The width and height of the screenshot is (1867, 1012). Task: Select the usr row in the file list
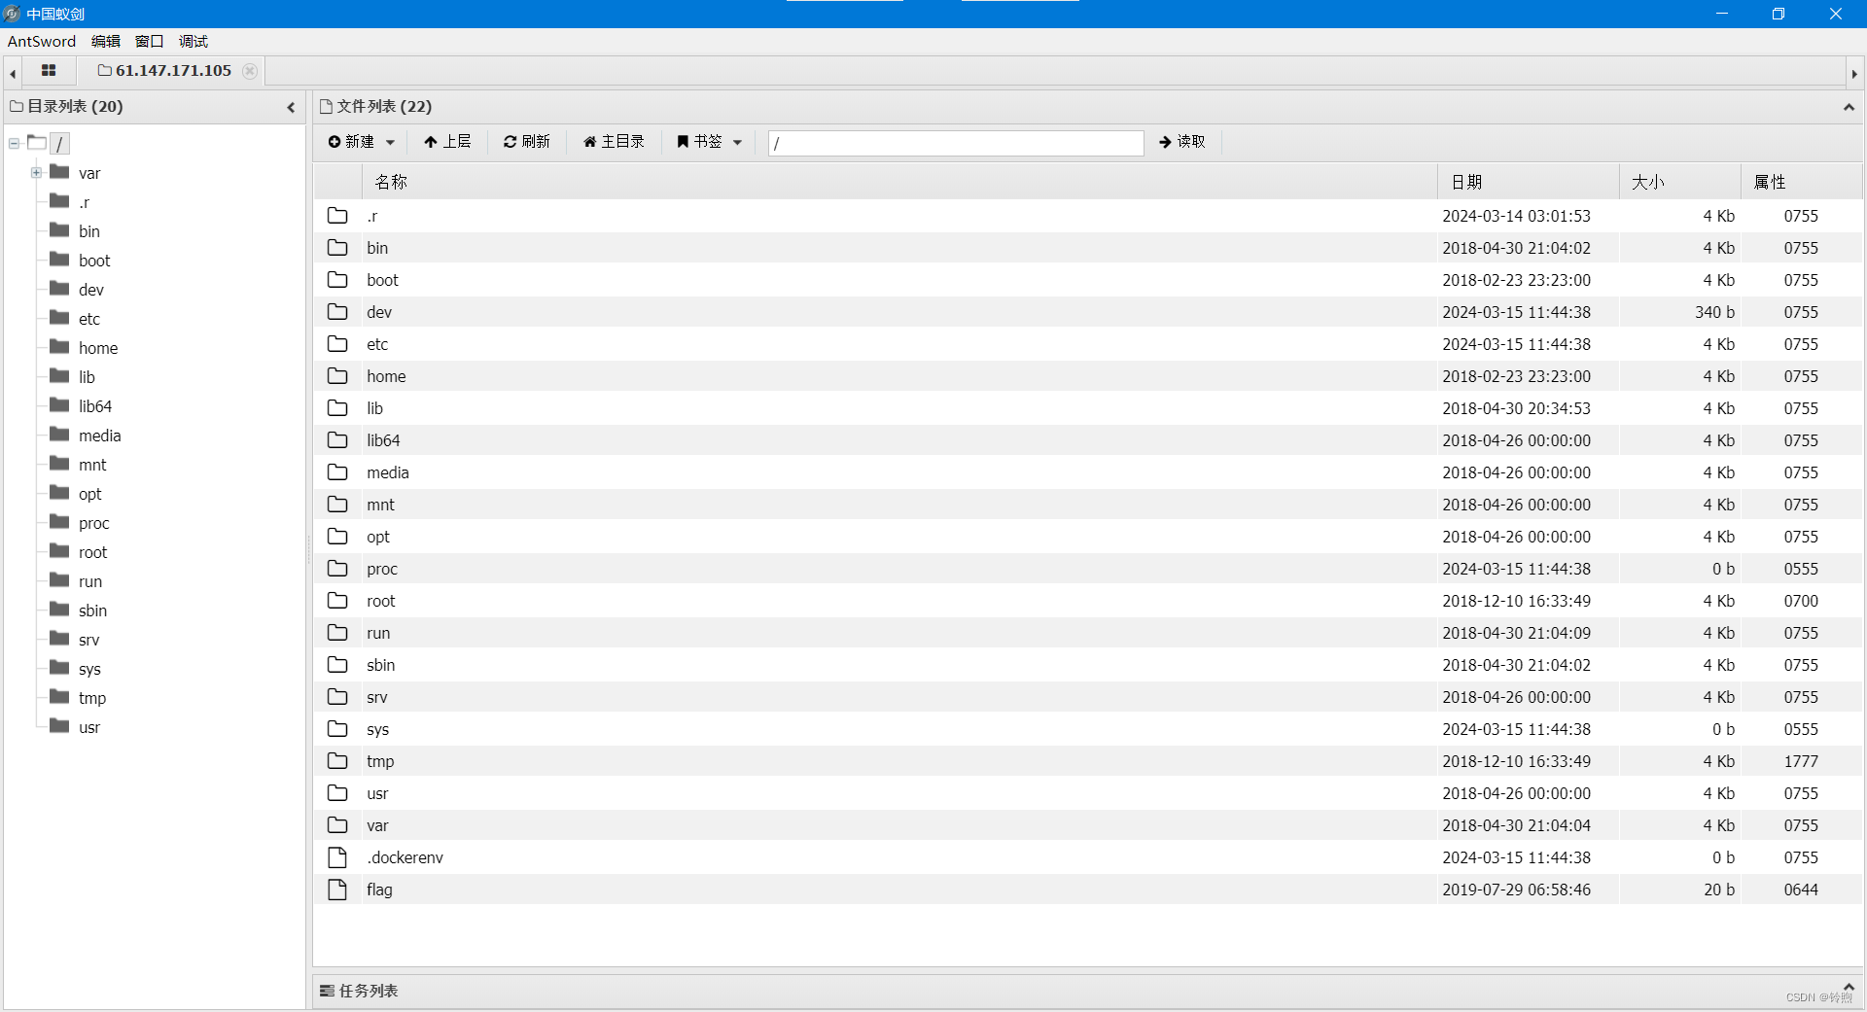(x=1088, y=793)
